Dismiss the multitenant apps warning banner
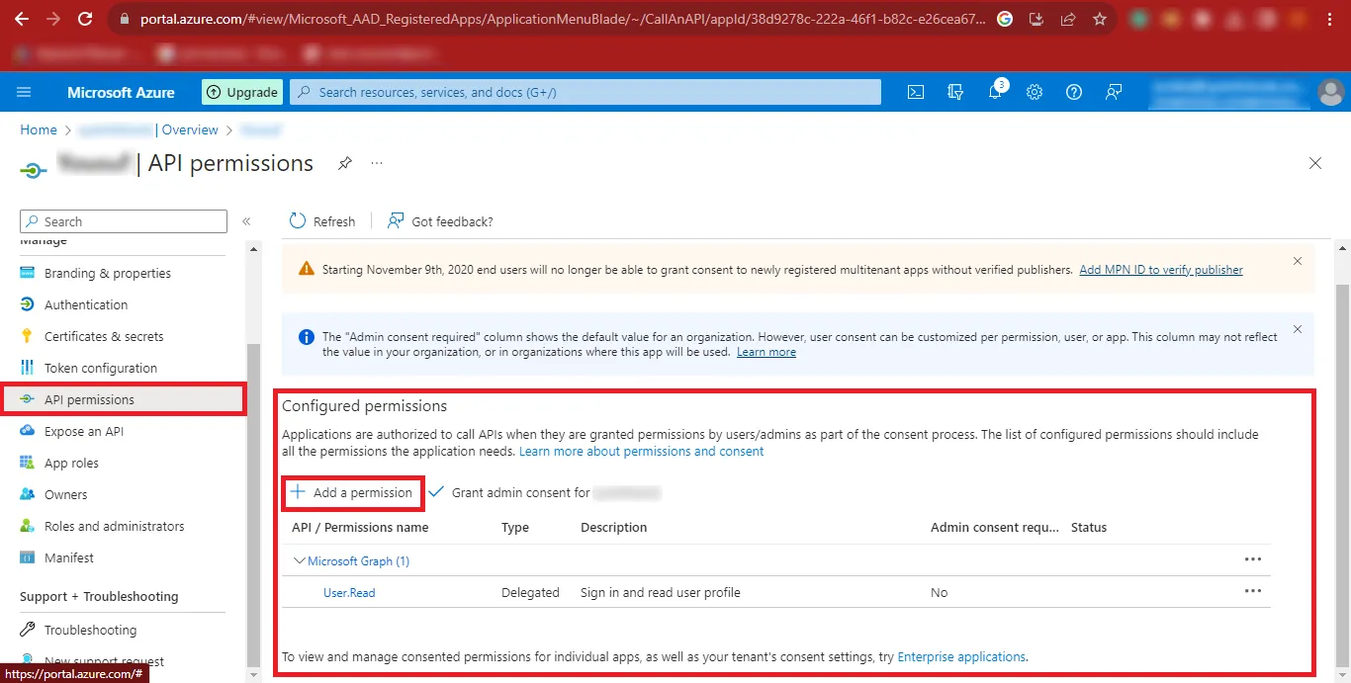 click(x=1298, y=261)
